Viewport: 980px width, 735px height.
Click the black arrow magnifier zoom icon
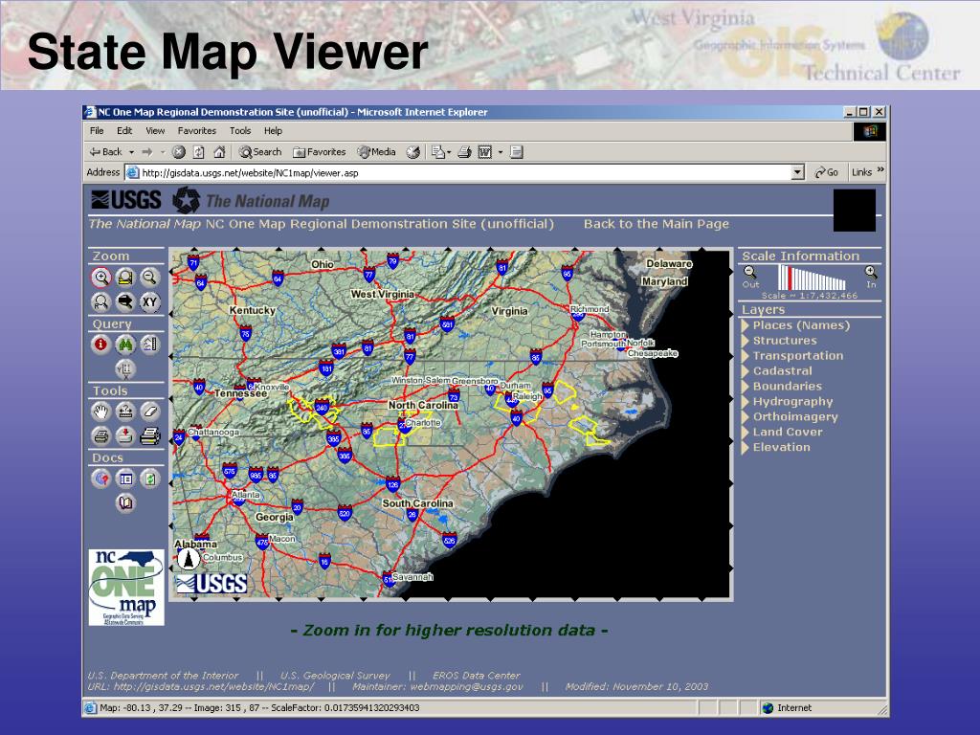click(x=125, y=301)
